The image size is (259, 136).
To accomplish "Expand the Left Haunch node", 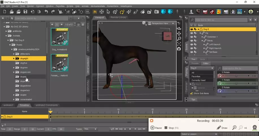I will (205, 44).
